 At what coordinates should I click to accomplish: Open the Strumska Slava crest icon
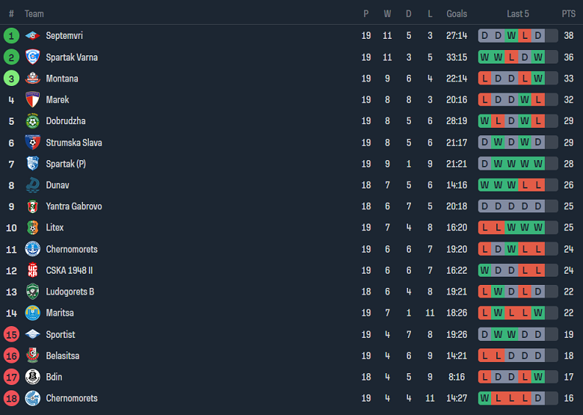(32, 142)
